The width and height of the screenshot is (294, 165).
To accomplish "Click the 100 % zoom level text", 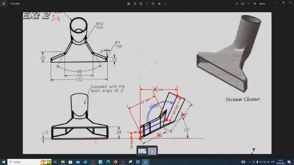I will click(x=262, y=4).
